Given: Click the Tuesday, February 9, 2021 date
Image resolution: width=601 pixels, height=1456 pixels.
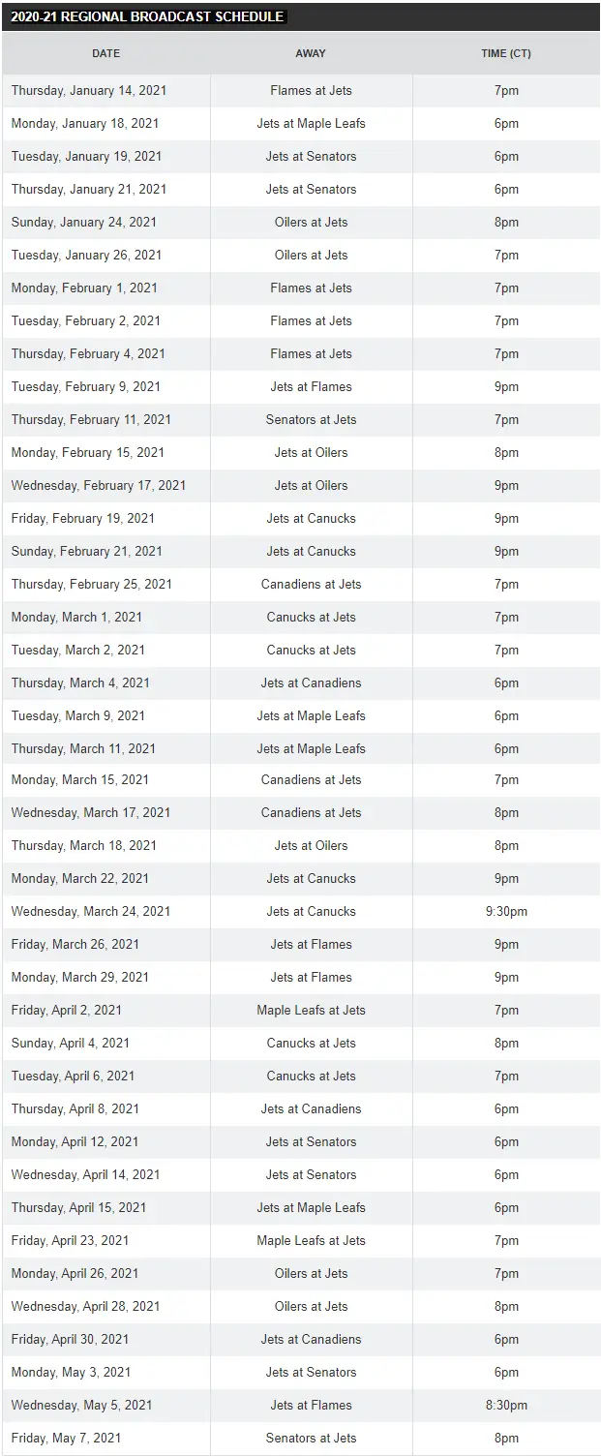Looking at the screenshot, I should pyautogui.click(x=86, y=386).
